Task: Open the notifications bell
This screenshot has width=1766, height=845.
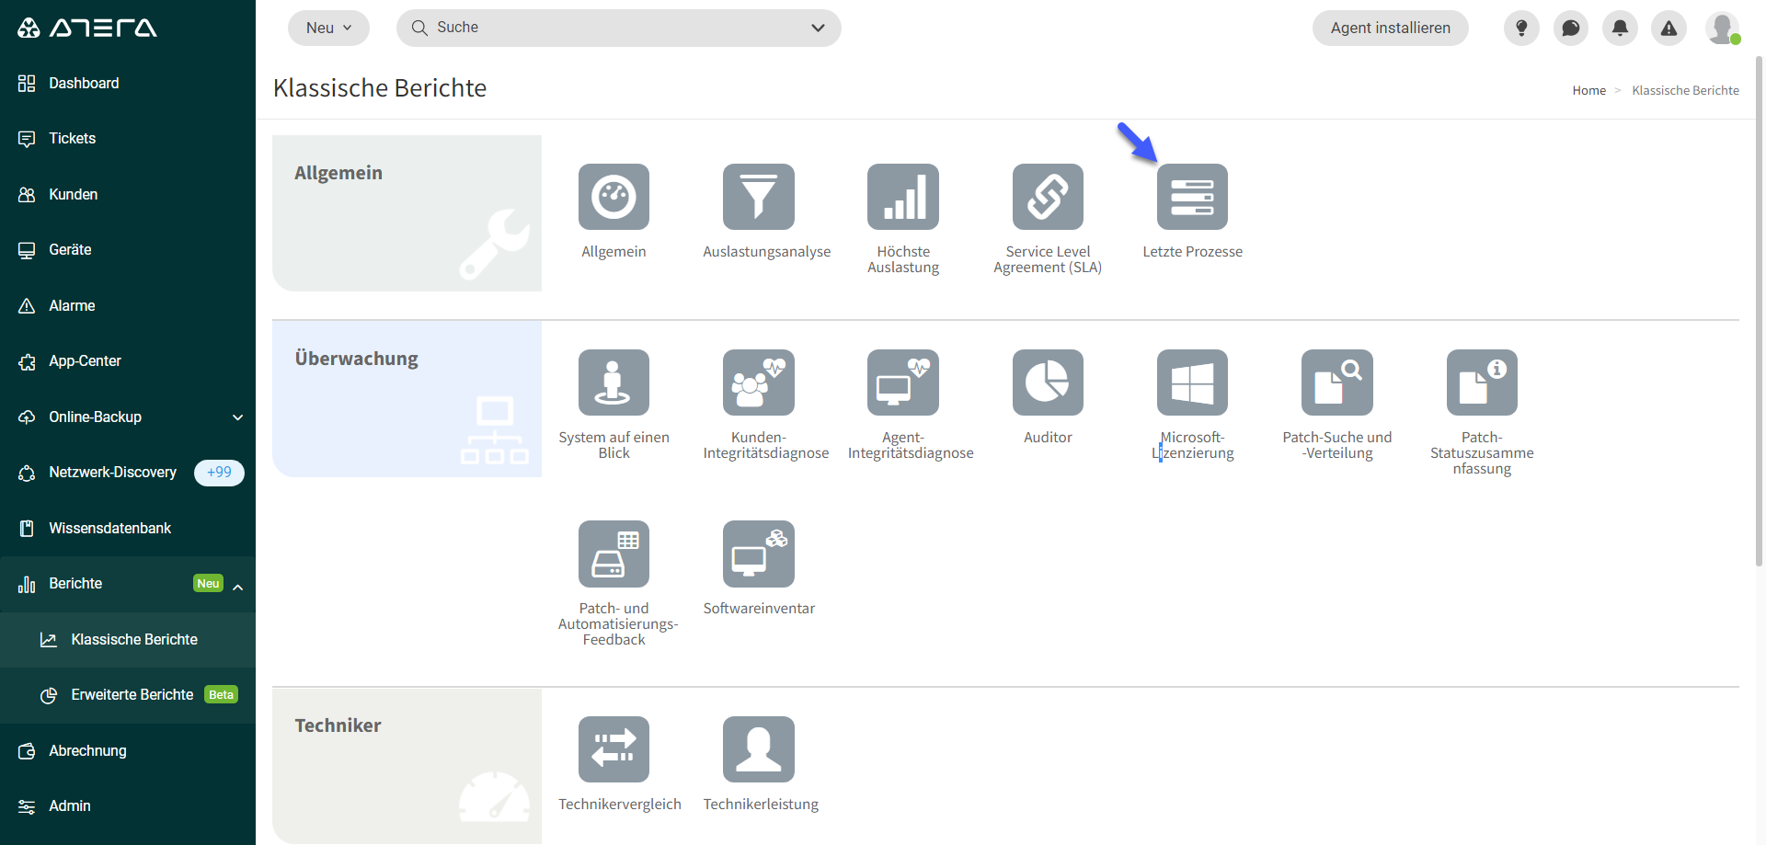Action: (x=1620, y=28)
